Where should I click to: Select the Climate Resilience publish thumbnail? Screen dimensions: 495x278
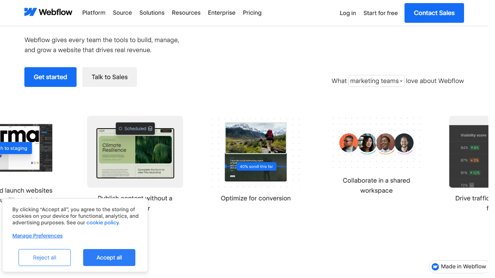tap(135, 152)
